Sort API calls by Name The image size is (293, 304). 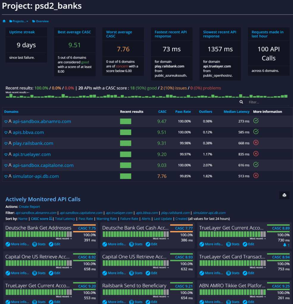23,219
